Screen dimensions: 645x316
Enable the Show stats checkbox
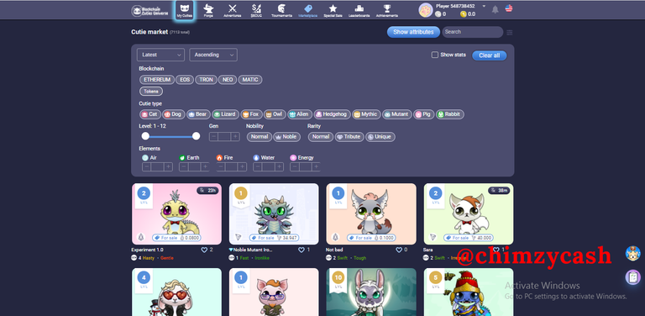435,55
